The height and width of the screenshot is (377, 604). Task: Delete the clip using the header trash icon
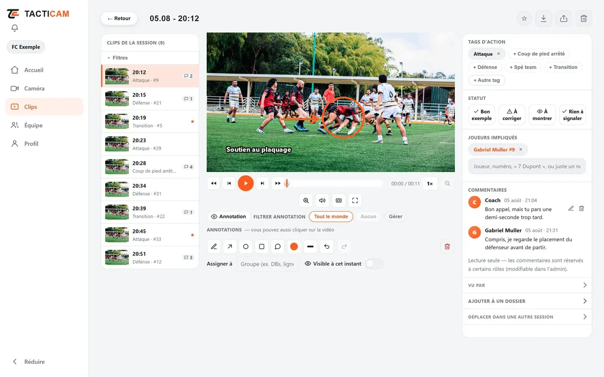tap(584, 18)
